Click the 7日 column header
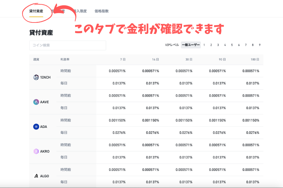 click(x=123, y=59)
